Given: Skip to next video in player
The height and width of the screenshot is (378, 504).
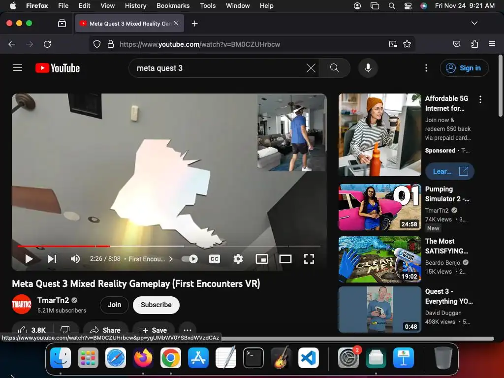Looking at the screenshot, I should point(52,259).
